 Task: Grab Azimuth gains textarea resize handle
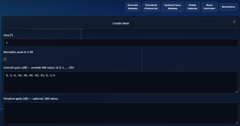click(x=237, y=92)
